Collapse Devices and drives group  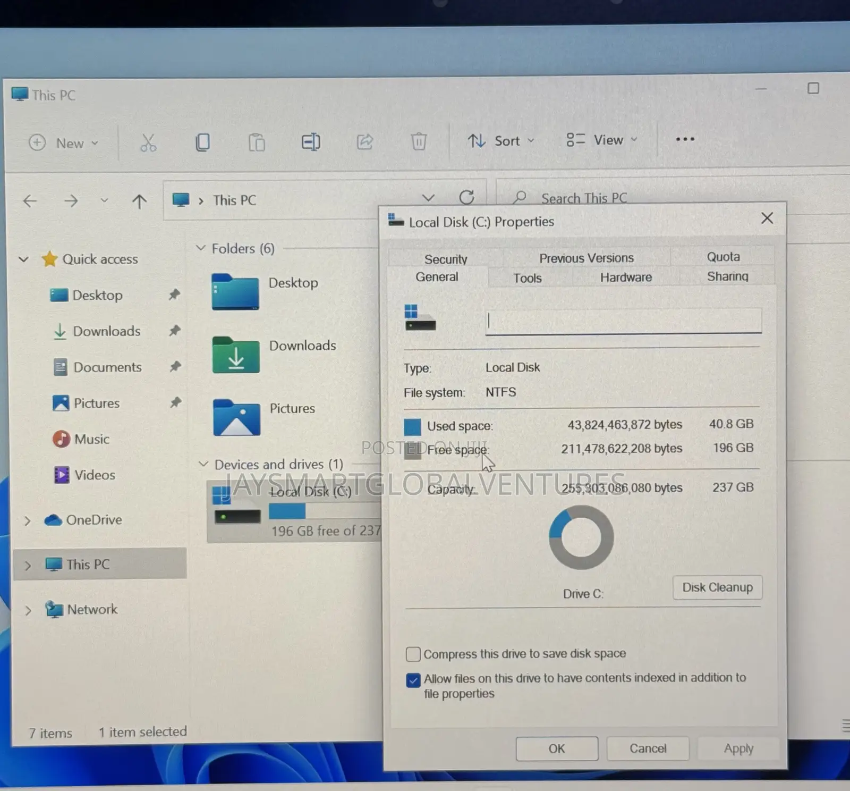tap(203, 464)
